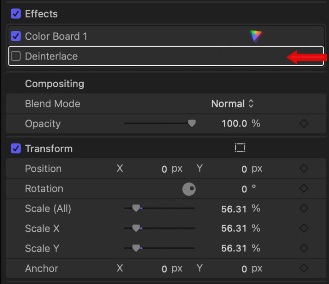Click the Anchor Y value field
The height and width of the screenshot is (284, 329).
tap(244, 269)
